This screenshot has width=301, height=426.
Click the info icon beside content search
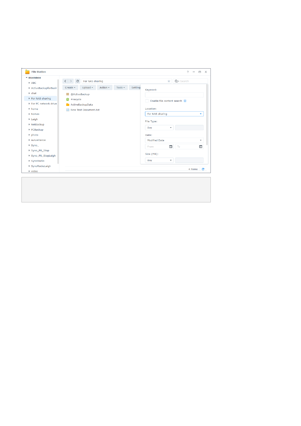[185, 101]
